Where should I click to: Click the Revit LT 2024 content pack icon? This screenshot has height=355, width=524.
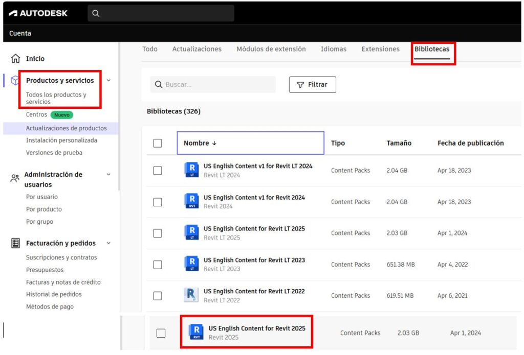[x=192, y=170]
